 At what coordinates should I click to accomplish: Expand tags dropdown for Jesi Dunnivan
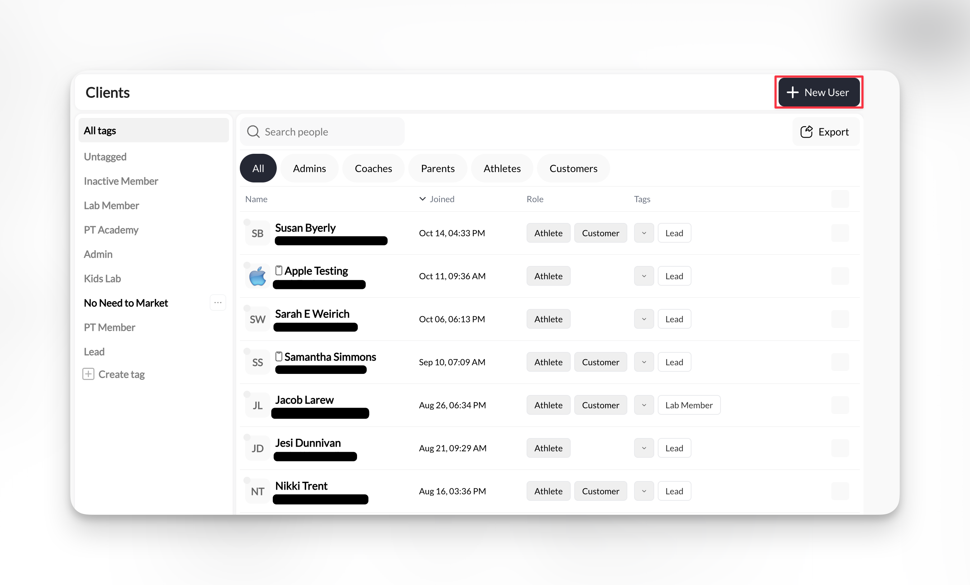coord(644,448)
